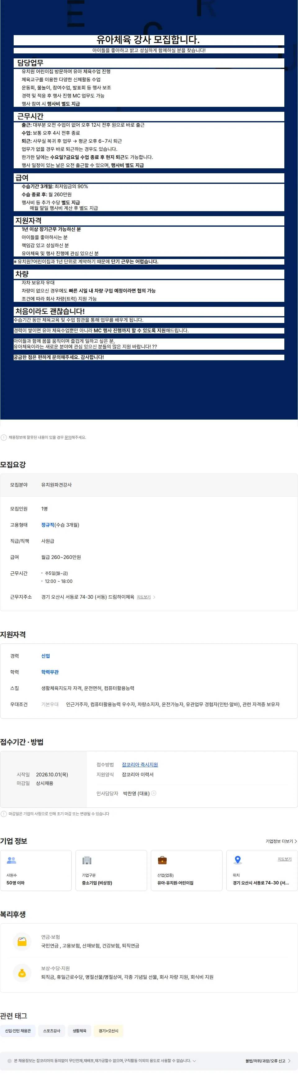The width and height of the screenshot is (298, 1077).
Task: Click the building icon on 기업구분 card
Action: click(x=87, y=860)
